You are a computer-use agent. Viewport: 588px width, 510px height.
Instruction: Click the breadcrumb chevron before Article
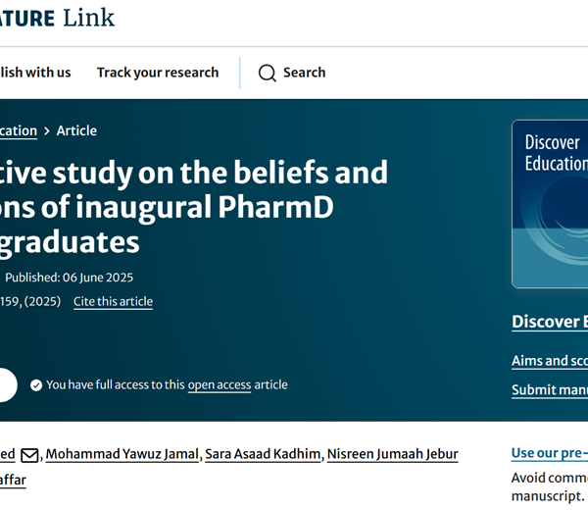click(x=47, y=131)
